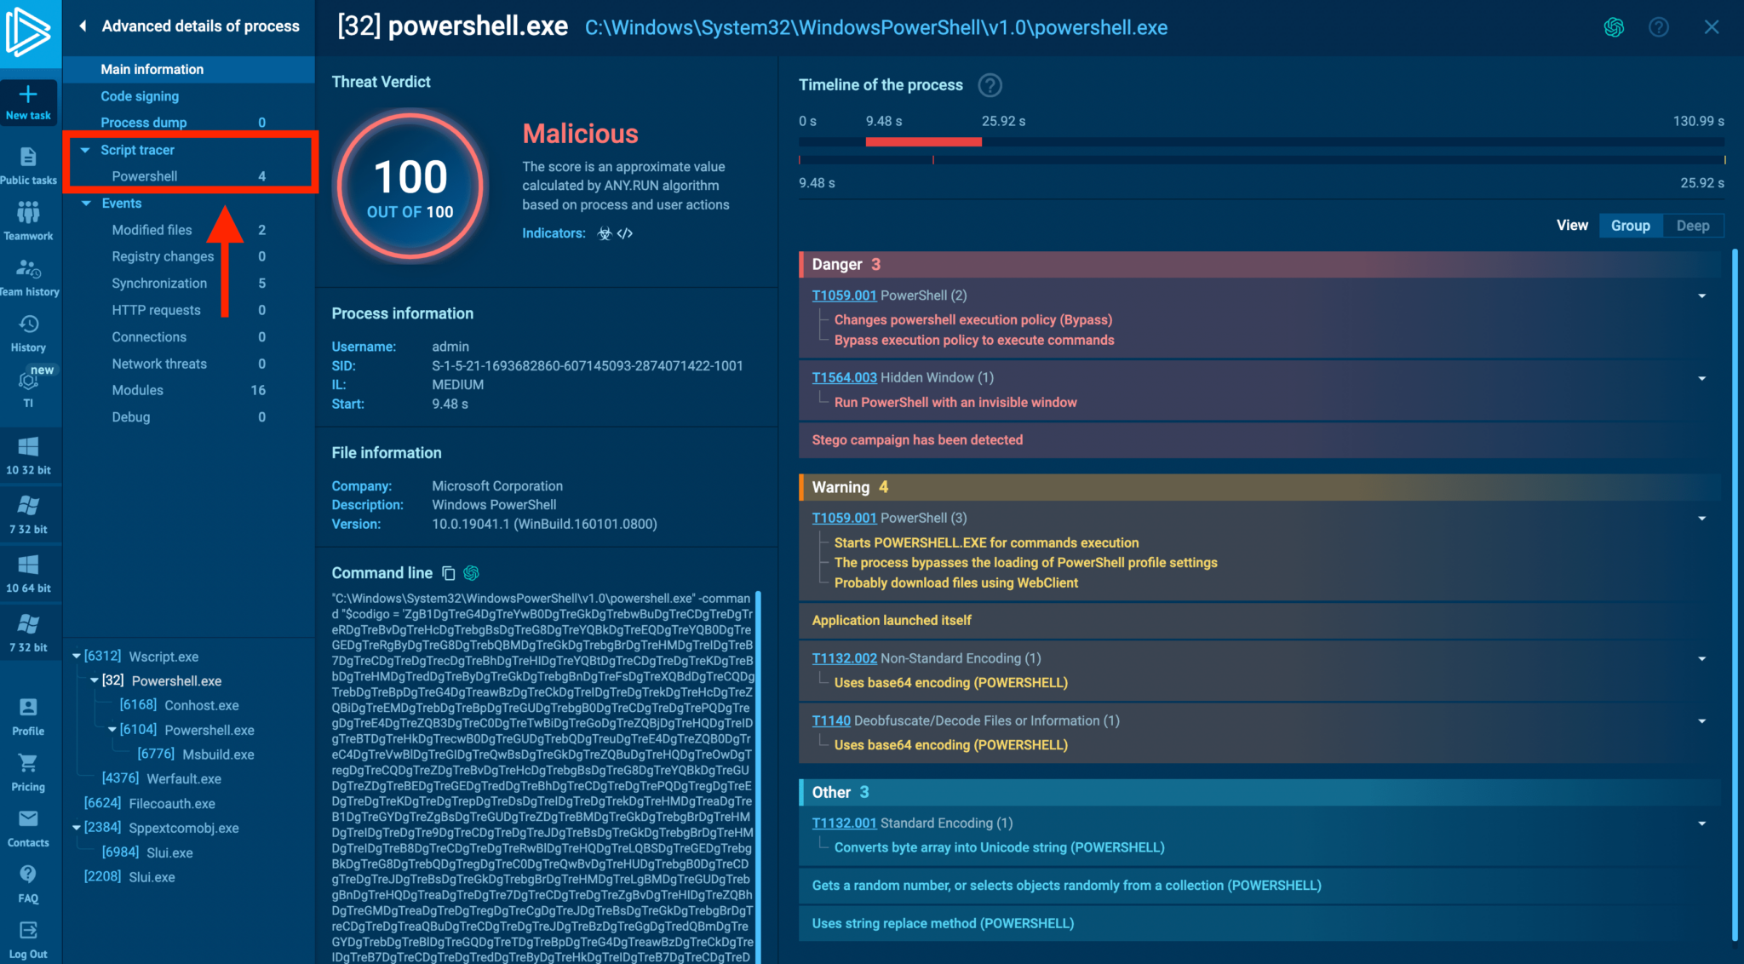The height and width of the screenshot is (964, 1744).
Task: Copy the command line with the copy icon
Action: (x=449, y=574)
